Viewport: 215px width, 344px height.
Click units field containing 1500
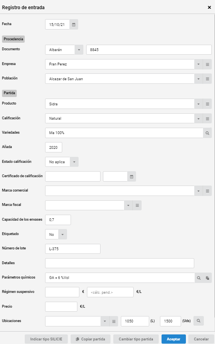170,321
